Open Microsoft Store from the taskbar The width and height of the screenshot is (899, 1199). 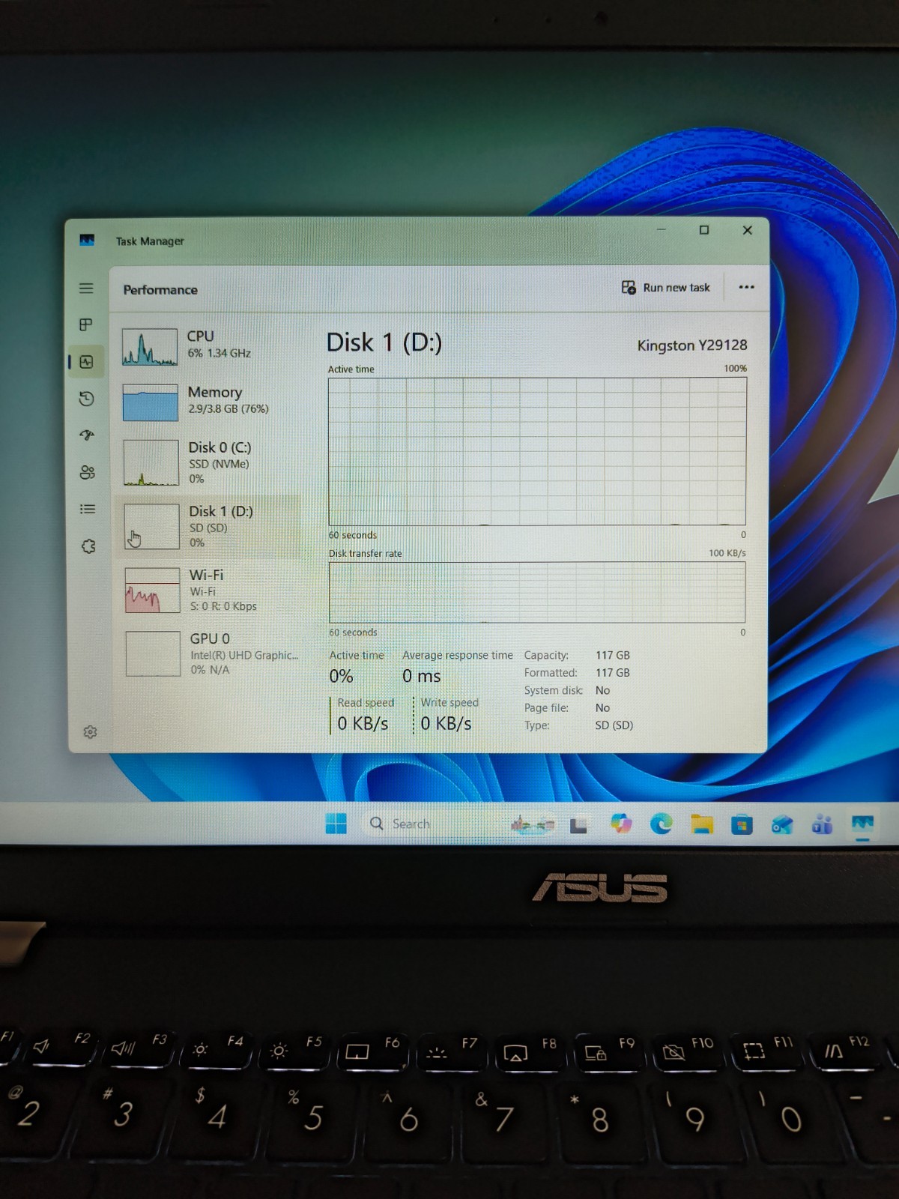742,825
